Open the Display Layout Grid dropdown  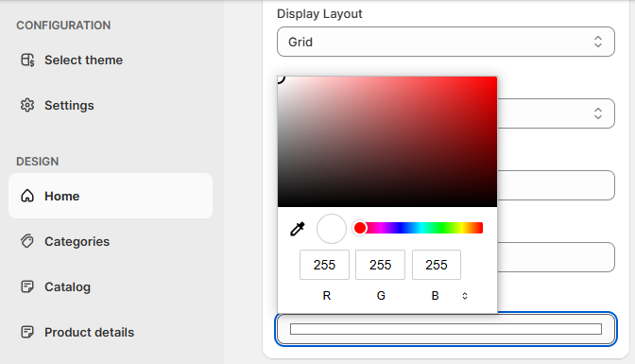(446, 42)
